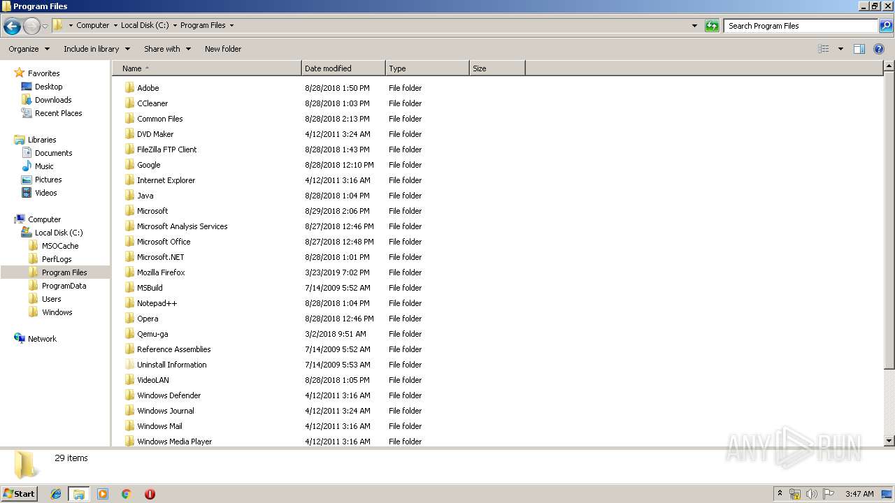Toggle the preview pane icon
Screen dimensions: 895x503
tap(859, 49)
